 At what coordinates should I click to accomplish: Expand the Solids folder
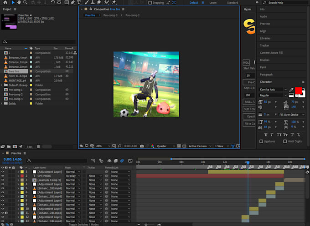click(x=1, y=104)
